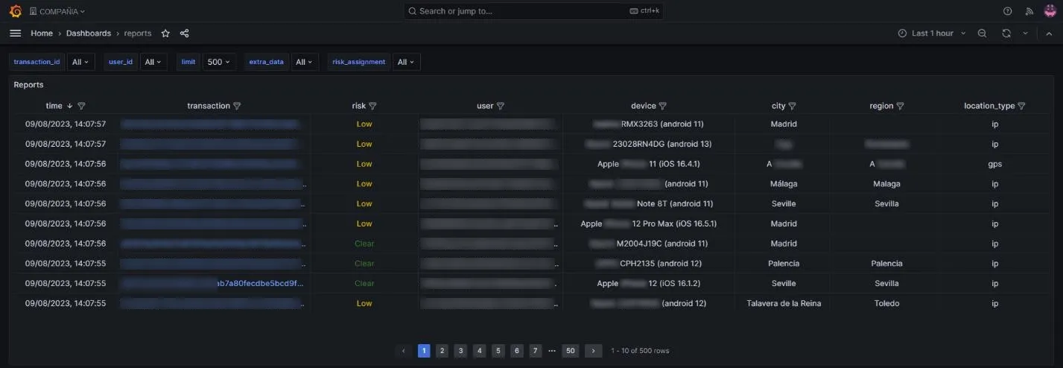Go to page 6 of results

pos(517,350)
